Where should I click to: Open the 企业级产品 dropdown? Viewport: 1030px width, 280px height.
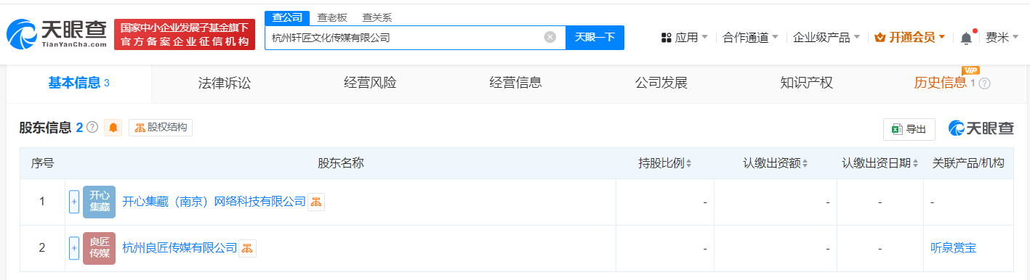pos(826,38)
